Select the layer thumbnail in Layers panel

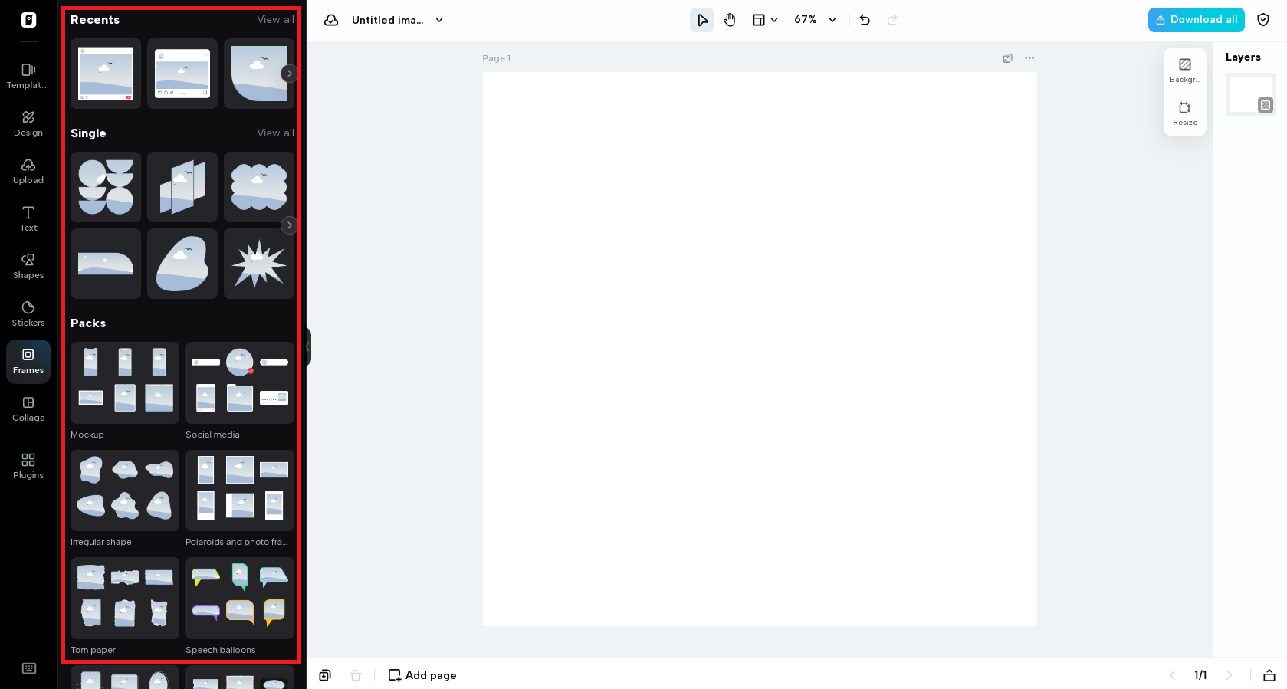click(x=1251, y=94)
